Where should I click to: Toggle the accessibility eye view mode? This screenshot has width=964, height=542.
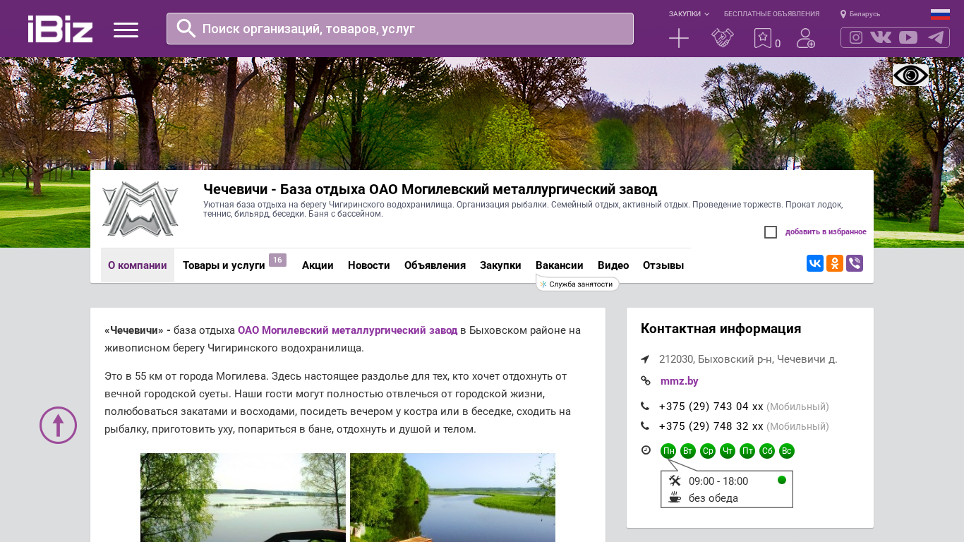(x=910, y=75)
